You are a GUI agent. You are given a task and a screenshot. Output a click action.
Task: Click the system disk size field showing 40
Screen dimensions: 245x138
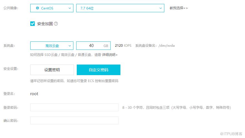[x=93, y=46]
